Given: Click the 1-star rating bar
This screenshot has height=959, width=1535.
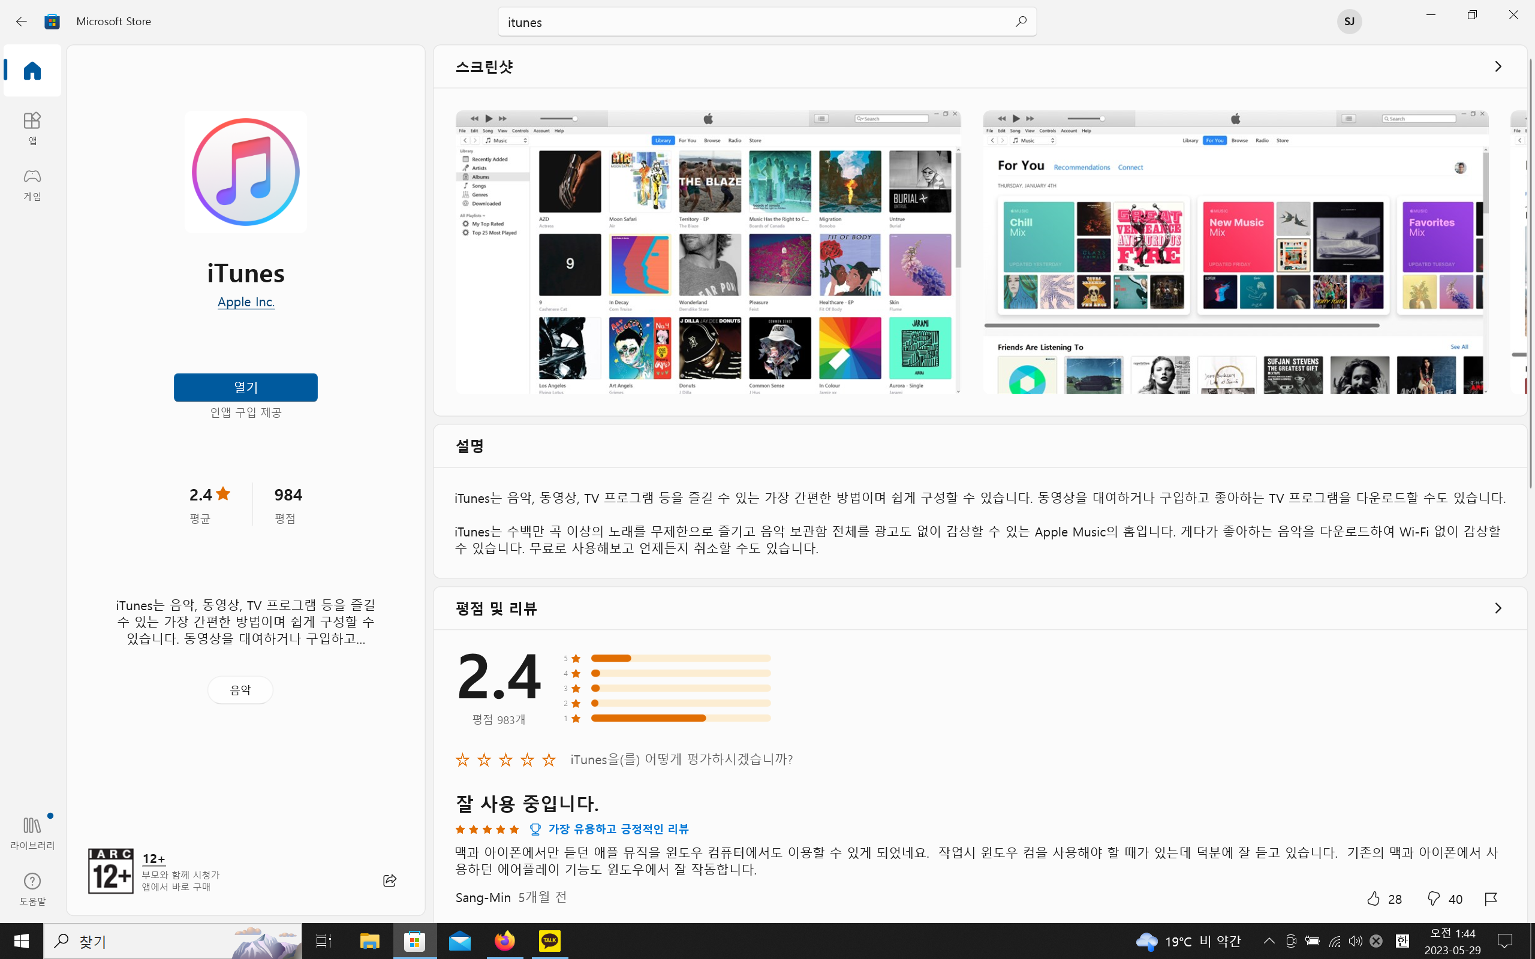Looking at the screenshot, I should (x=680, y=718).
